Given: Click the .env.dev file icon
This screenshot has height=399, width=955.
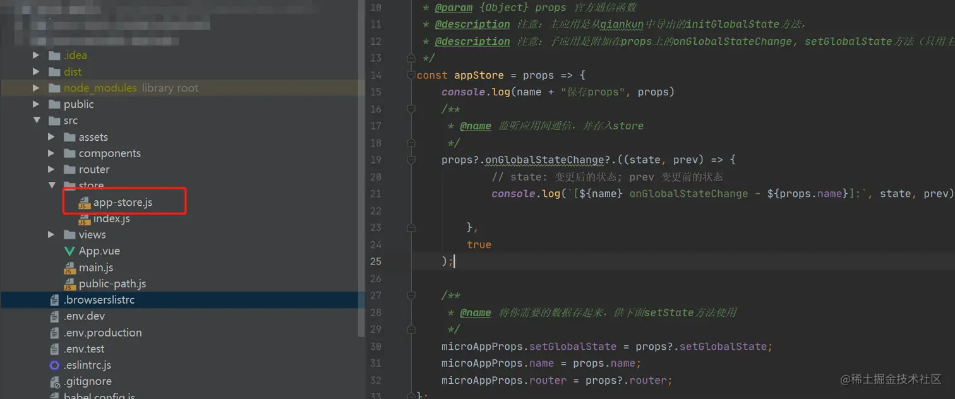Looking at the screenshot, I should pos(54,316).
